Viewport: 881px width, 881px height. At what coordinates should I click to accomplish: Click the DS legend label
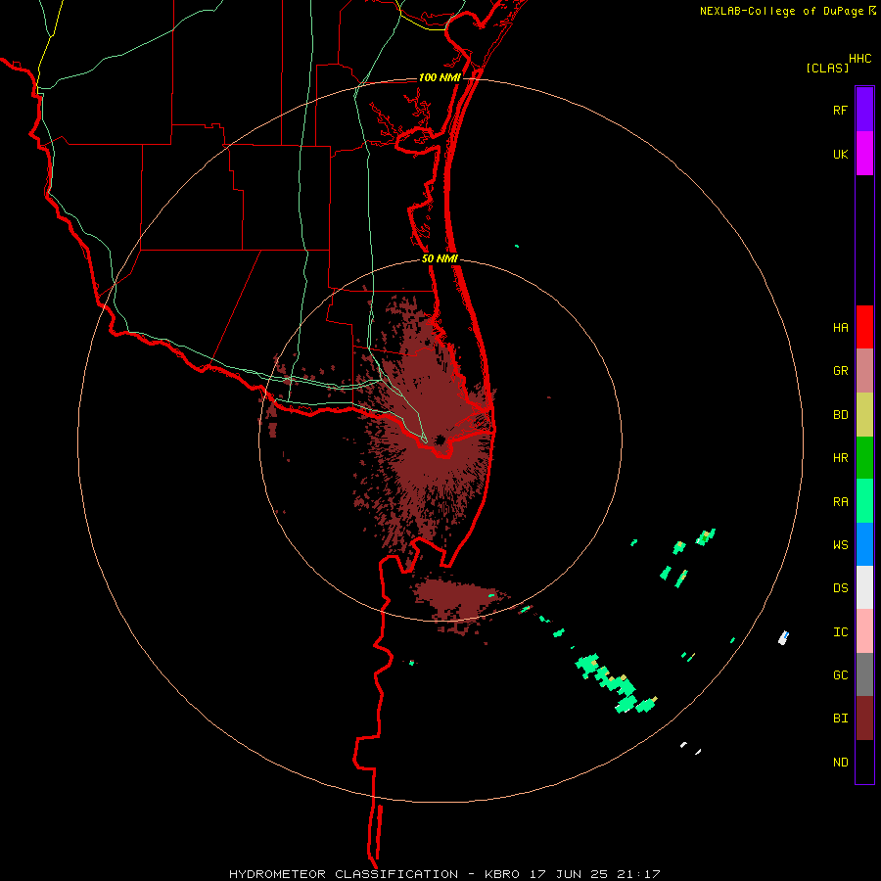click(840, 588)
